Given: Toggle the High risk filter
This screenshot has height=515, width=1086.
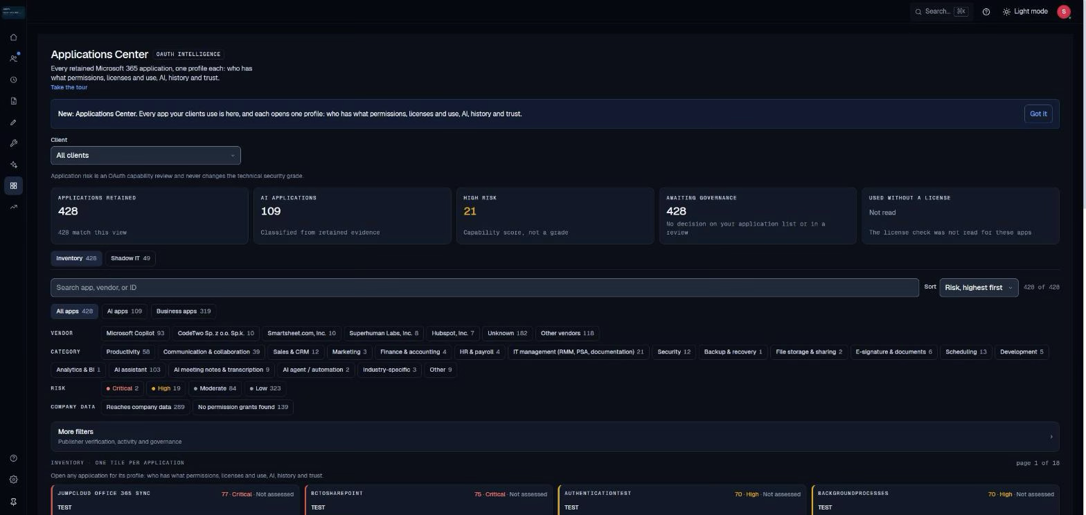Looking at the screenshot, I should [166, 388].
